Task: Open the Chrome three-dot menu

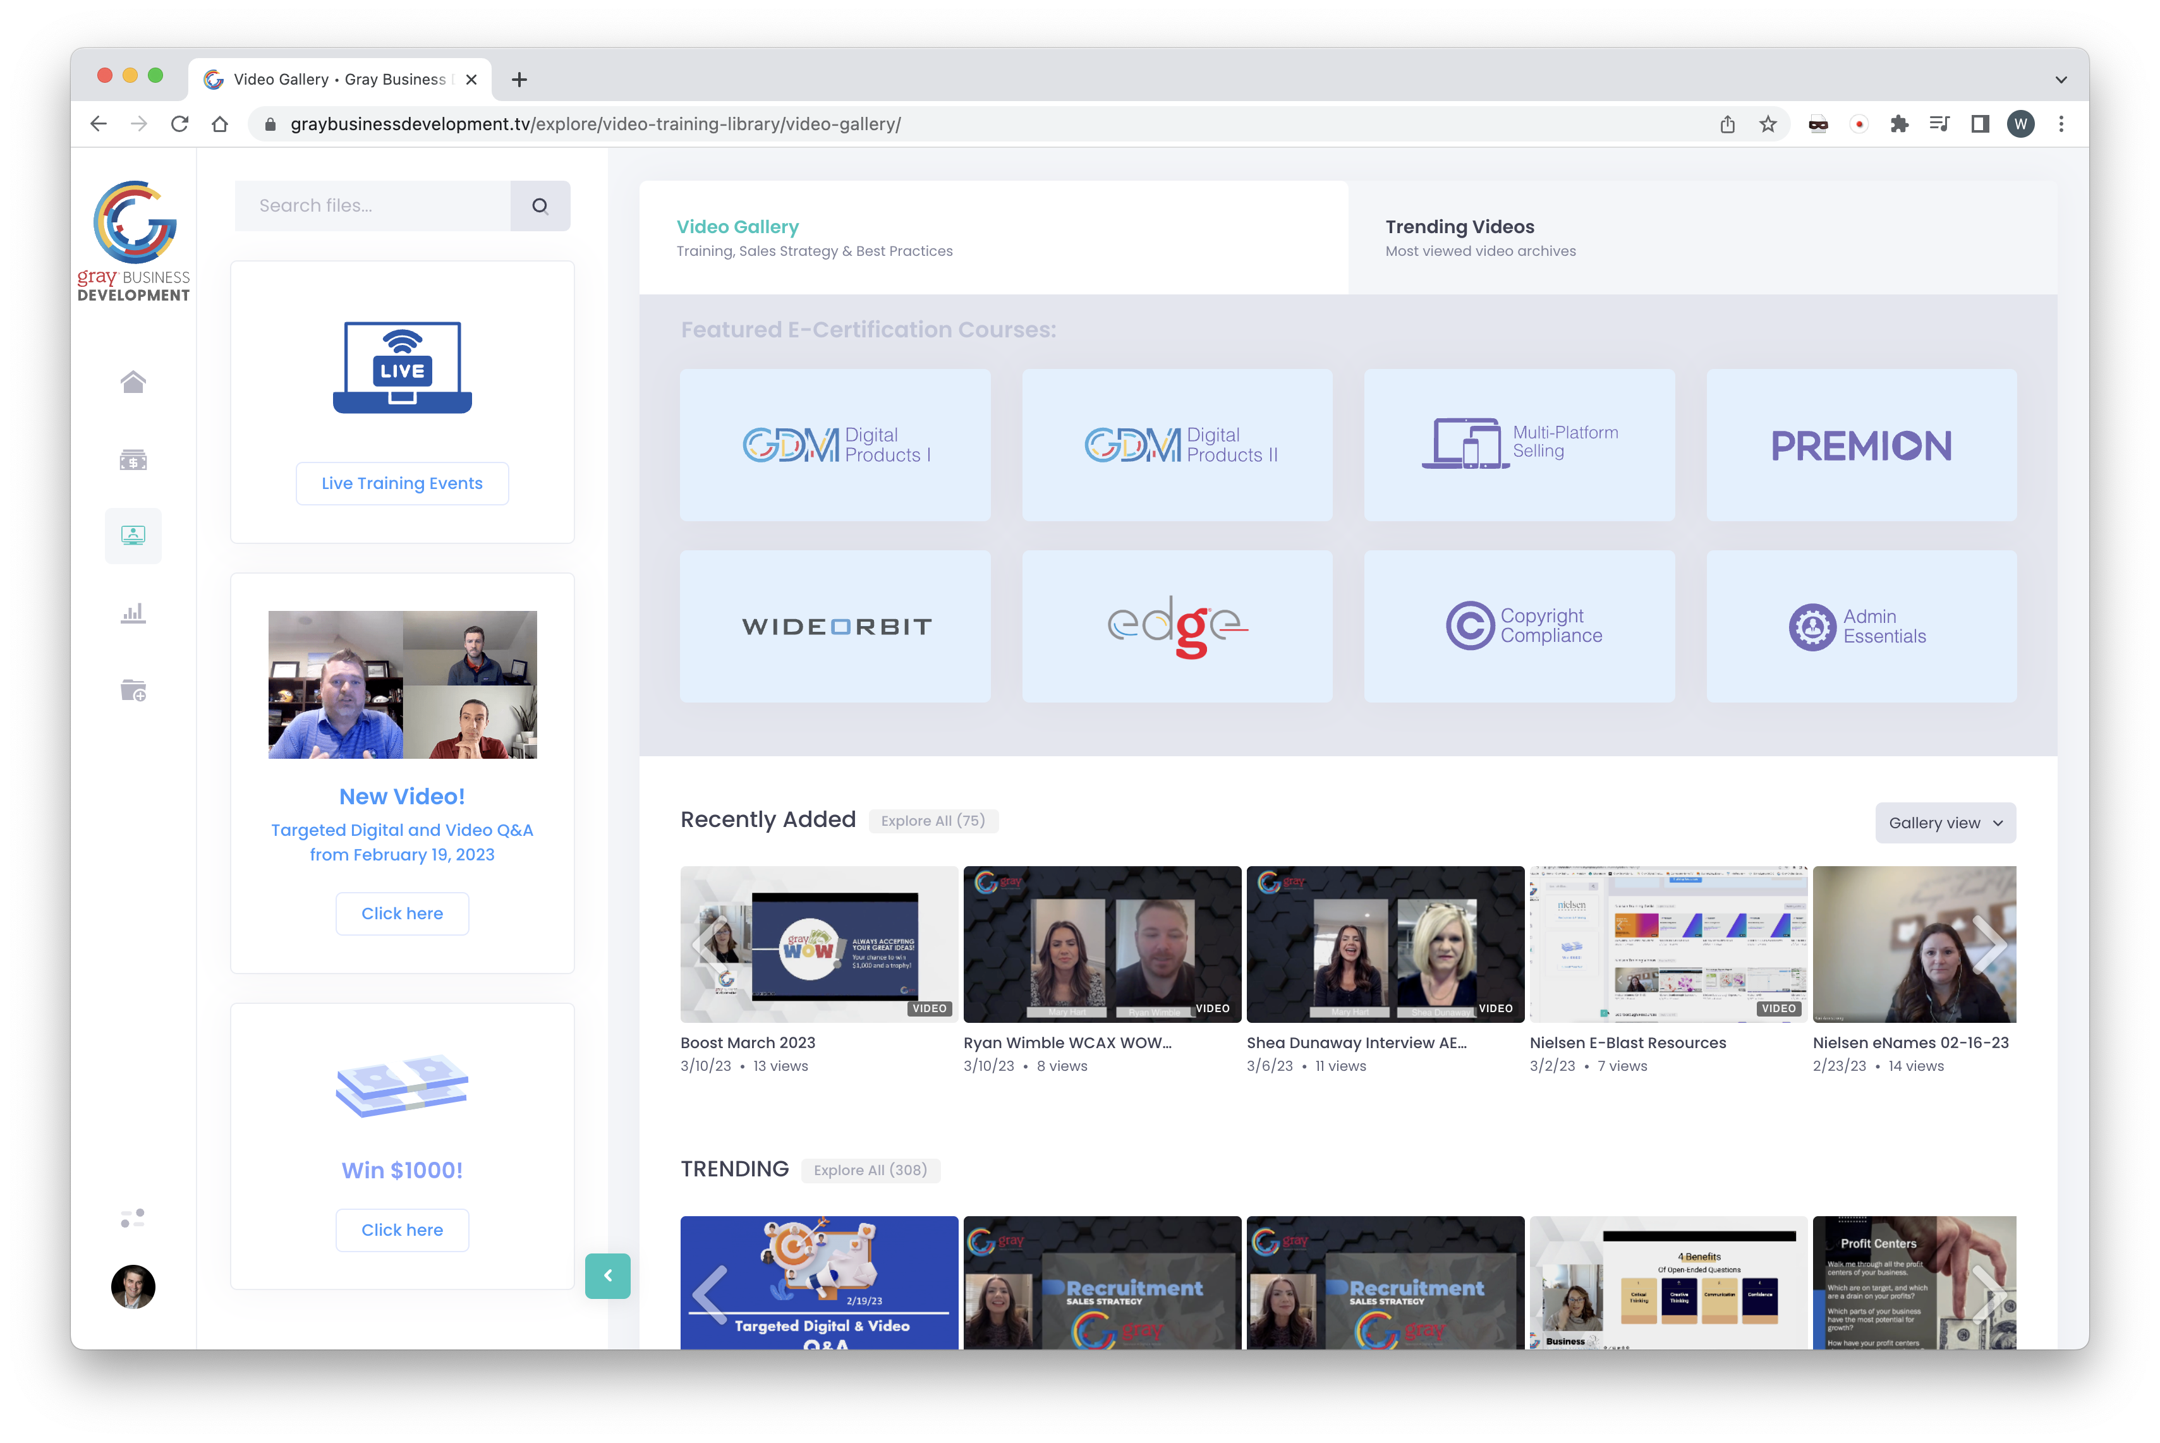Action: pos(2061,124)
